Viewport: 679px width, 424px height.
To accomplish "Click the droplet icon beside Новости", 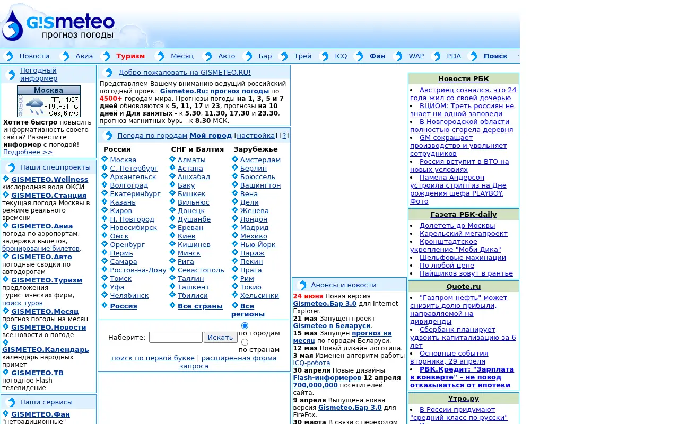I will click(x=8, y=56).
